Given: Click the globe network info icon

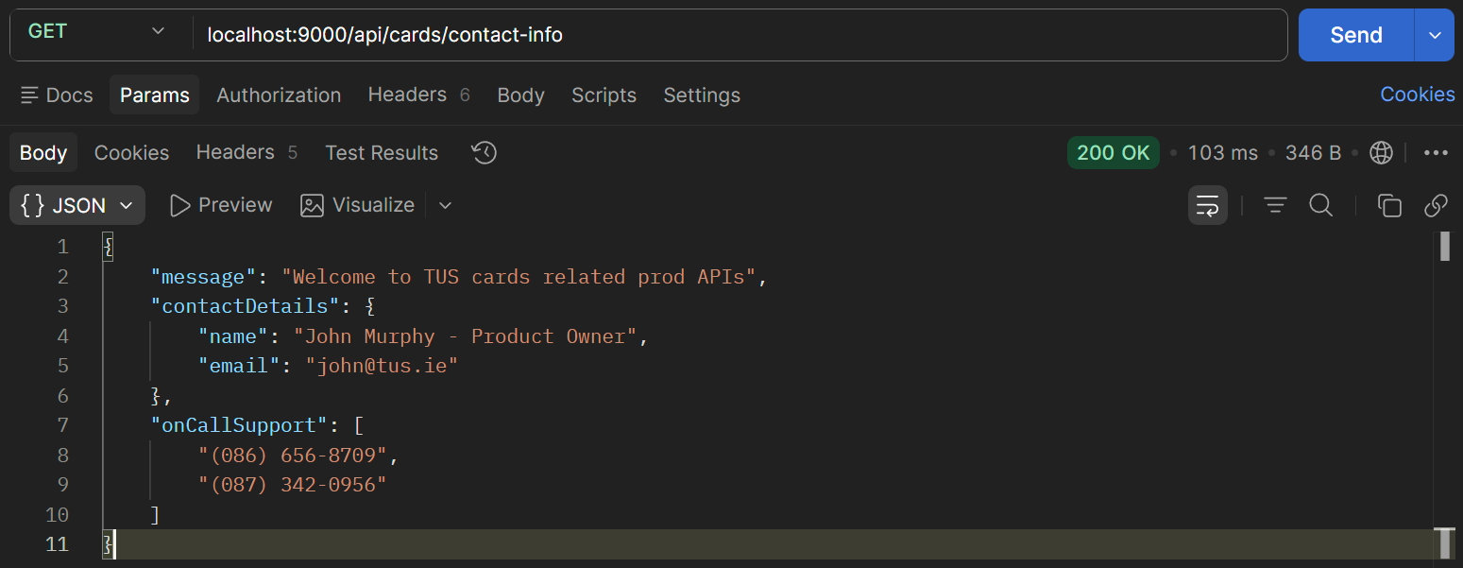Looking at the screenshot, I should pyautogui.click(x=1381, y=152).
